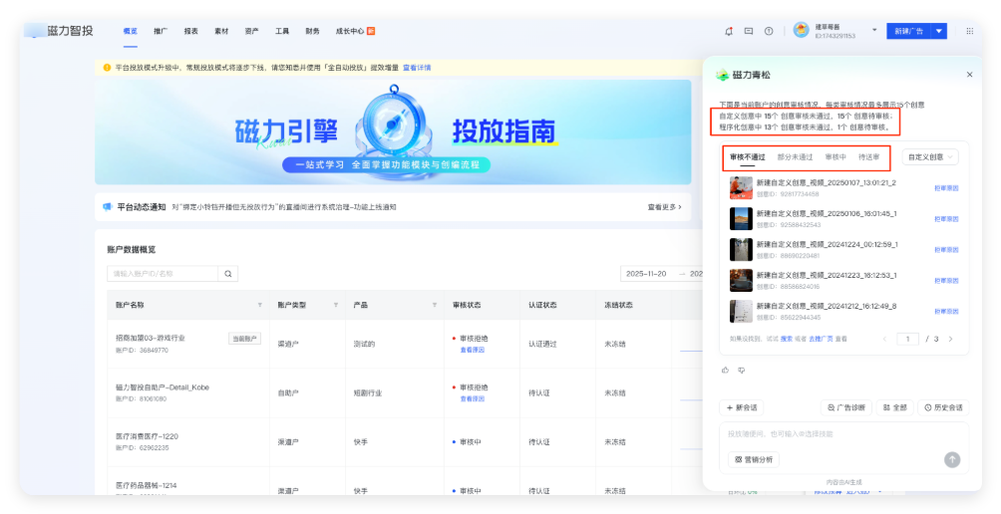
Task: Click the 全部 skills button
Action: coord(895,407)
